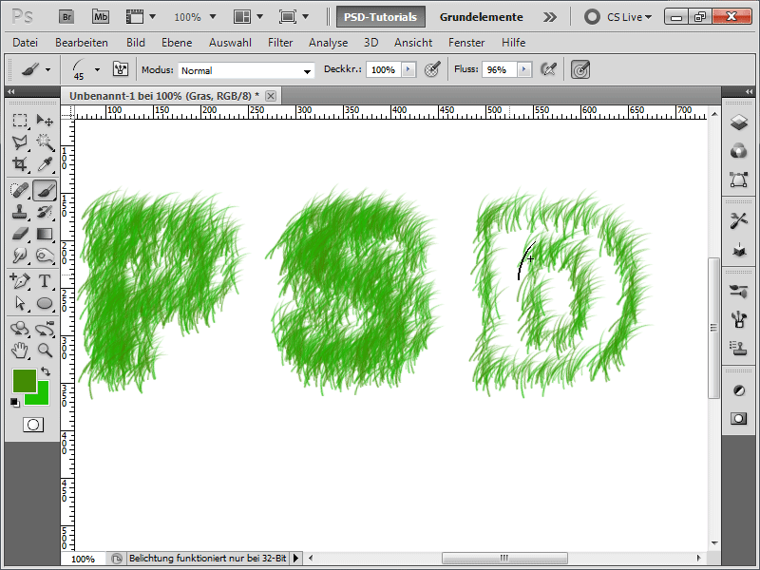Screen dimensions: 760x570
Task: Launch Mini Bridge
Action: 101,17
